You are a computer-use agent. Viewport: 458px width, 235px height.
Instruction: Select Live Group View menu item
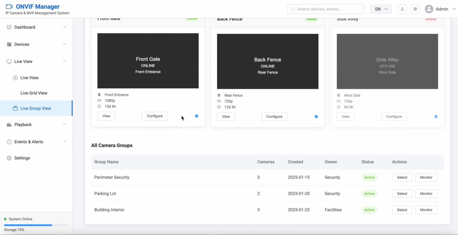tap(36, 109)
